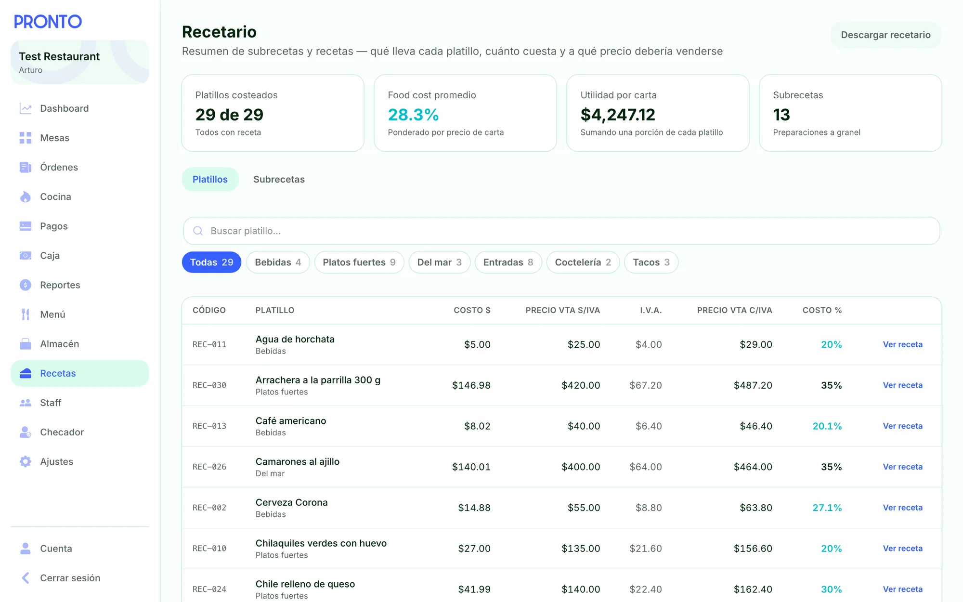This screenshot has width=963, height=602.
Task: Filter by Tacos category
Action: click(651, 262)
